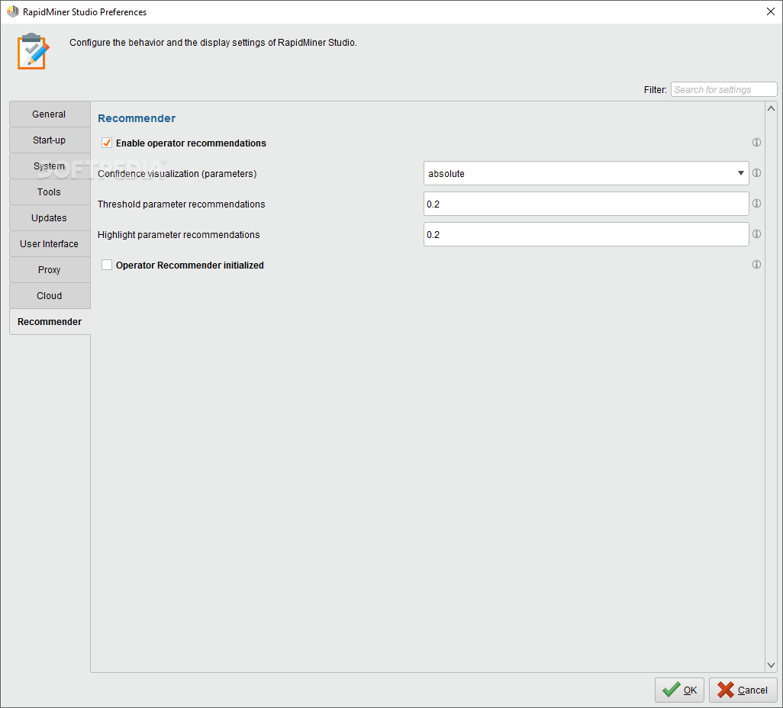Click the Confidence visualization (parameters) label
The image size is (783, 708).
tap(177, 174)
